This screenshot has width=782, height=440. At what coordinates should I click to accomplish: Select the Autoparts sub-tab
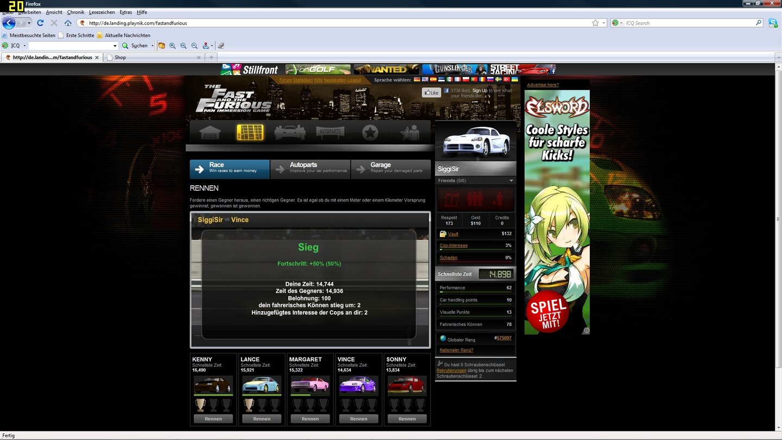click(x=310, y=169)
